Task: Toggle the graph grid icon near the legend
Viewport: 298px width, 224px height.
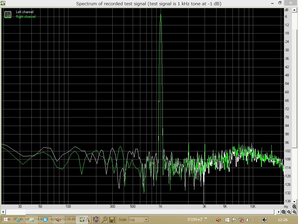Action: click(8, 15)
